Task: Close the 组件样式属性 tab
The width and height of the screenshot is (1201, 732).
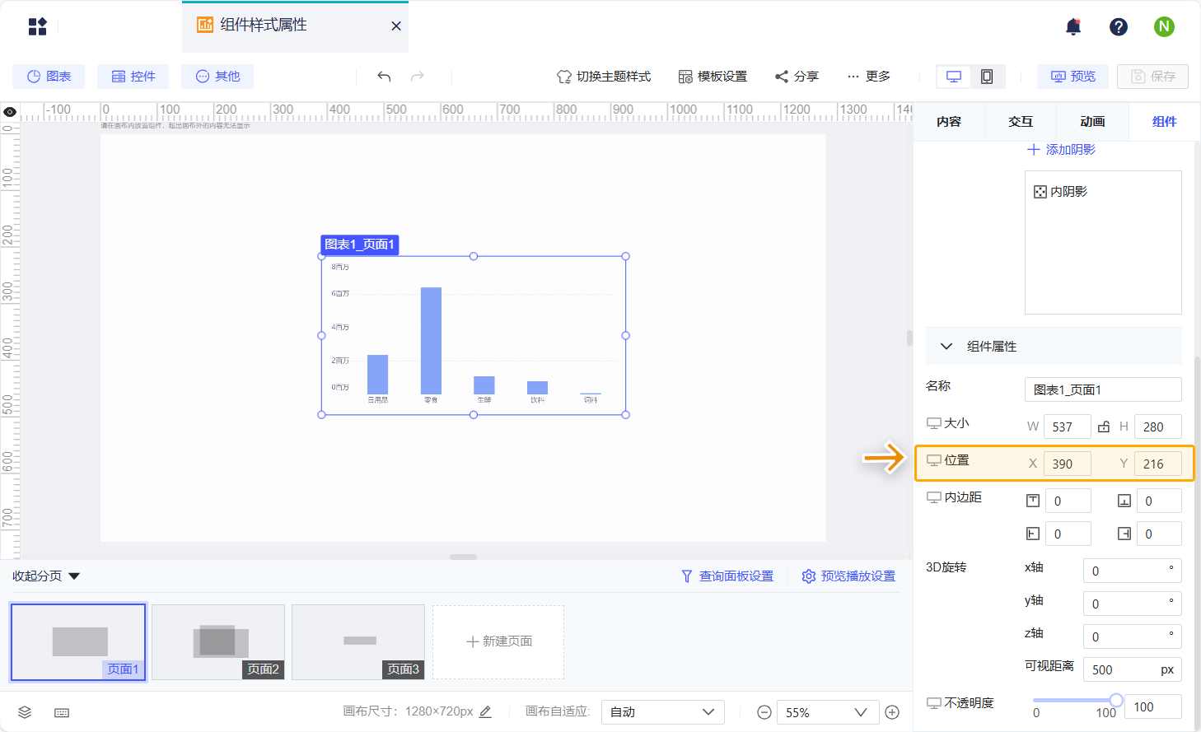Action: (x=396, y=26)
